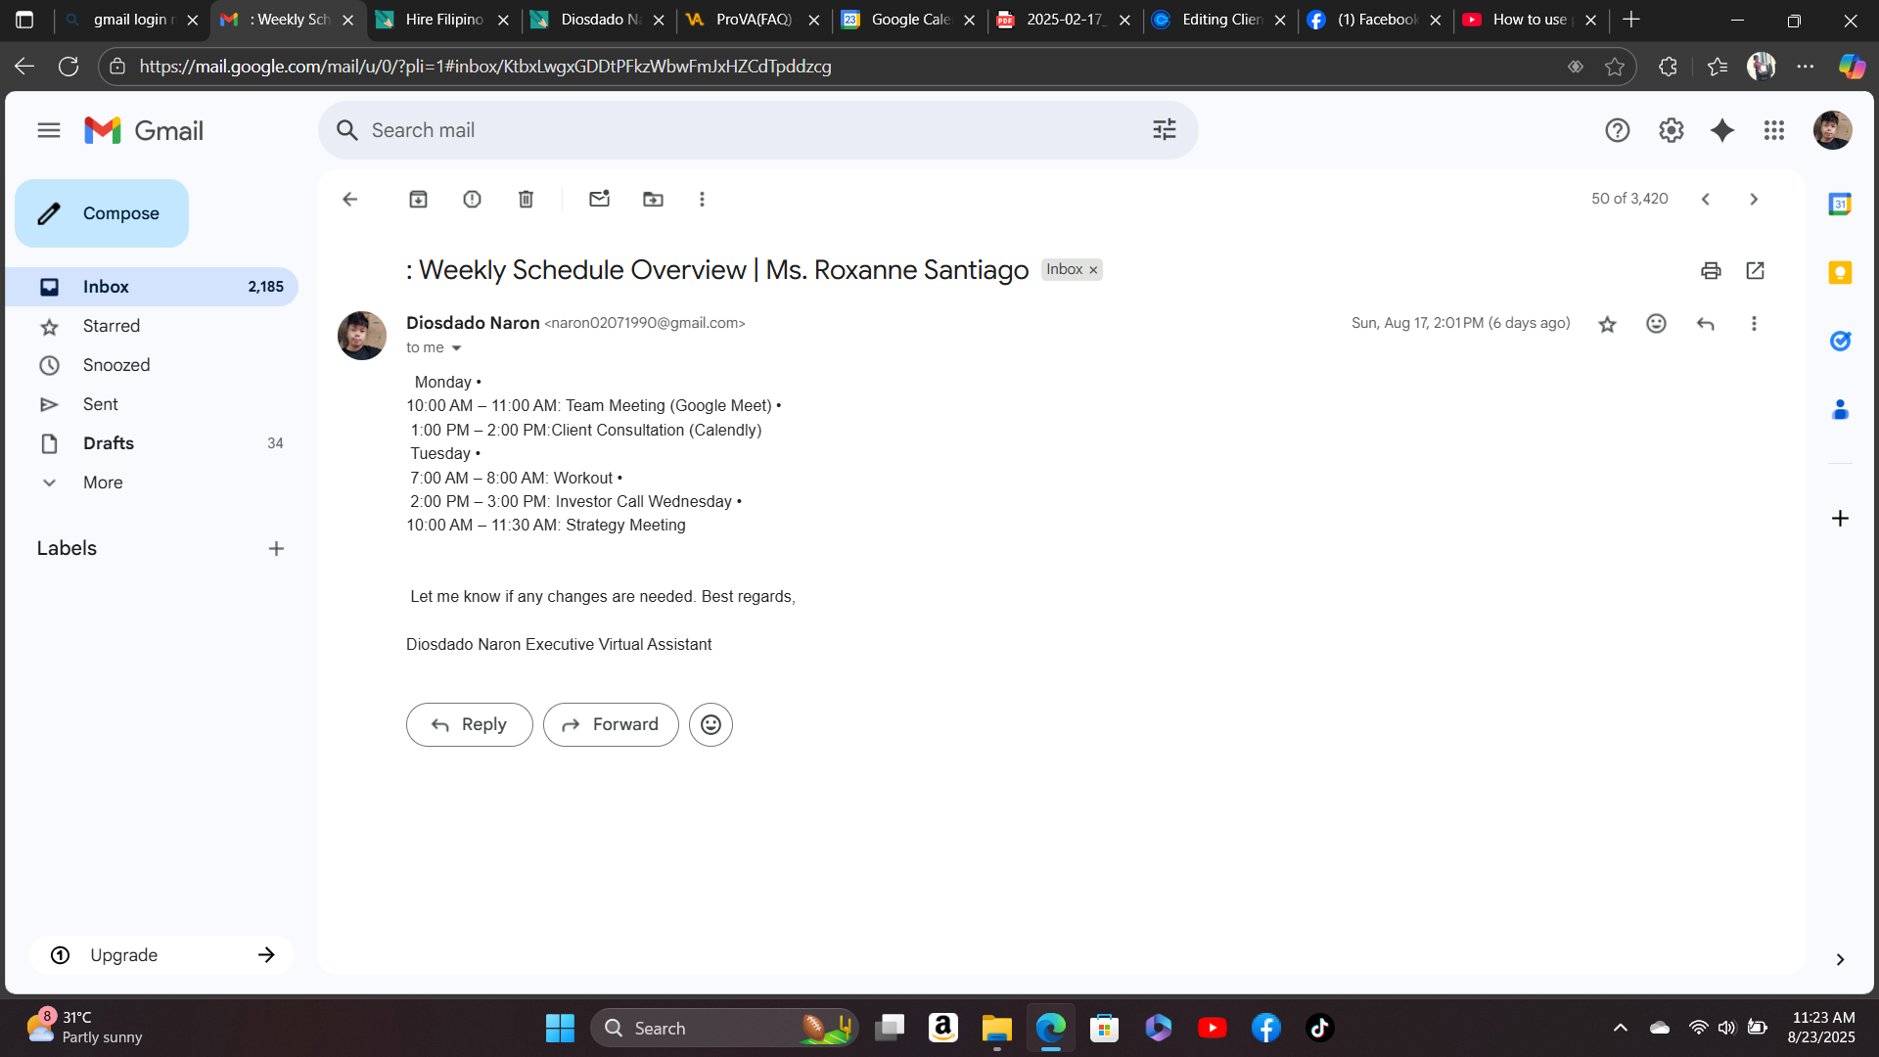Expand the More section in the sidebar
This screenshot has height=1057, width=1879.
[103, 483]
